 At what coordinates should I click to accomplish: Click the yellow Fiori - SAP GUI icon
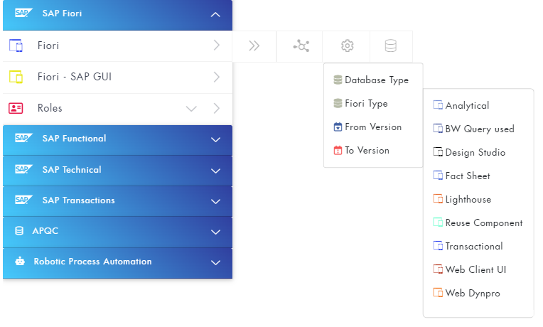(x=16, y=77)
